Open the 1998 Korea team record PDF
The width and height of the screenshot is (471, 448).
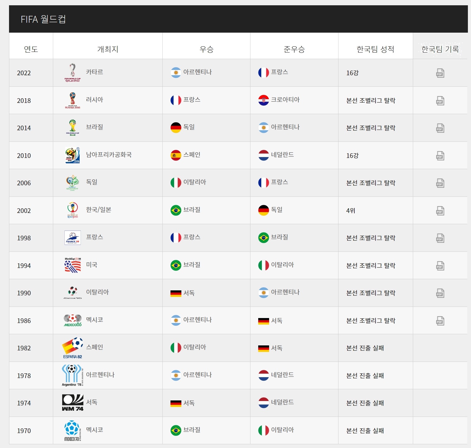[440, 238]
